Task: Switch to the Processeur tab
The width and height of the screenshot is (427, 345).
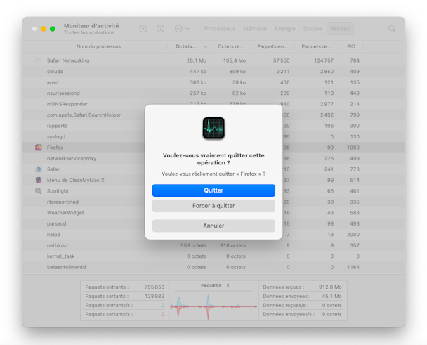Action: (x=220, y=29)
